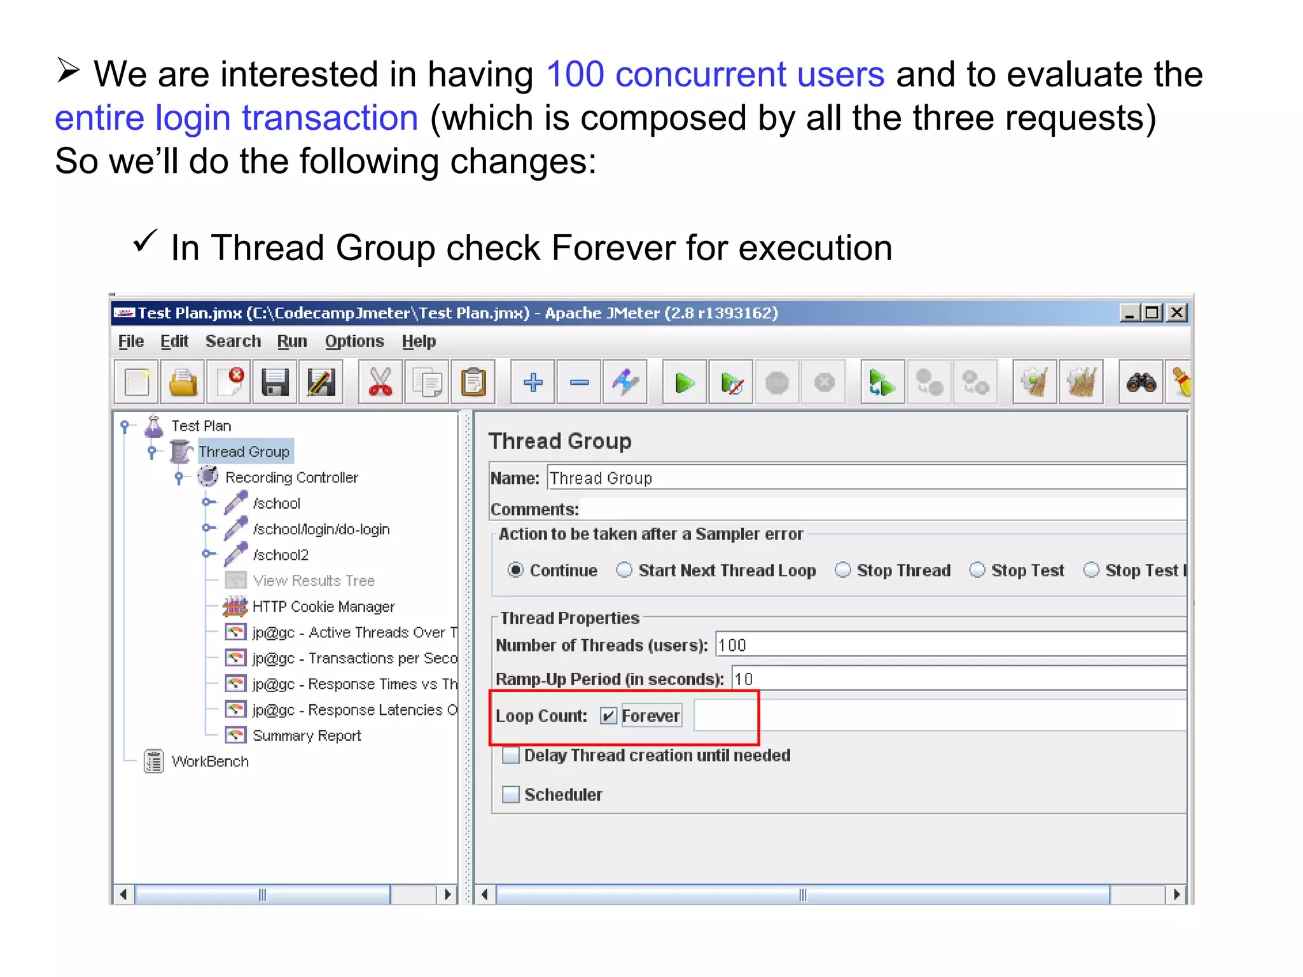Open the Options menu
This screenshot has height=977, width=1303.
(x=354, y=342)
